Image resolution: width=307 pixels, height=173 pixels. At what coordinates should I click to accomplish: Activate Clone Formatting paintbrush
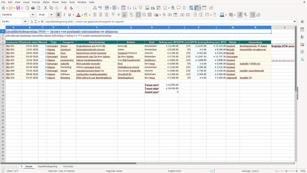pos(66,8)
